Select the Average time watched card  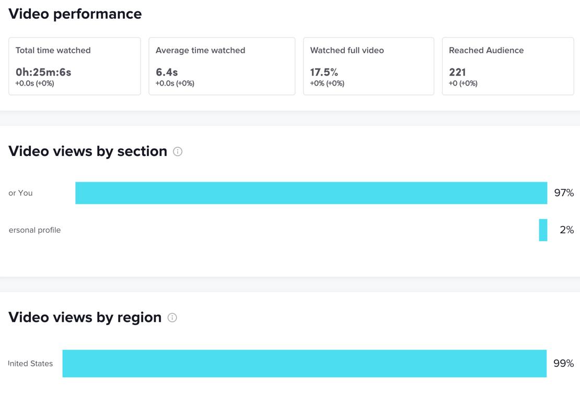tap(222, 66)
